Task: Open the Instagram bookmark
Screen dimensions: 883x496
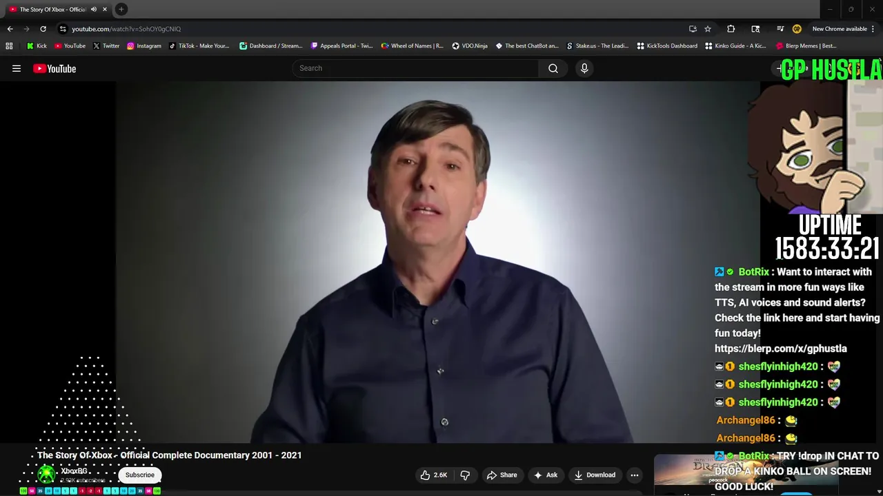Action: point(143,46)
